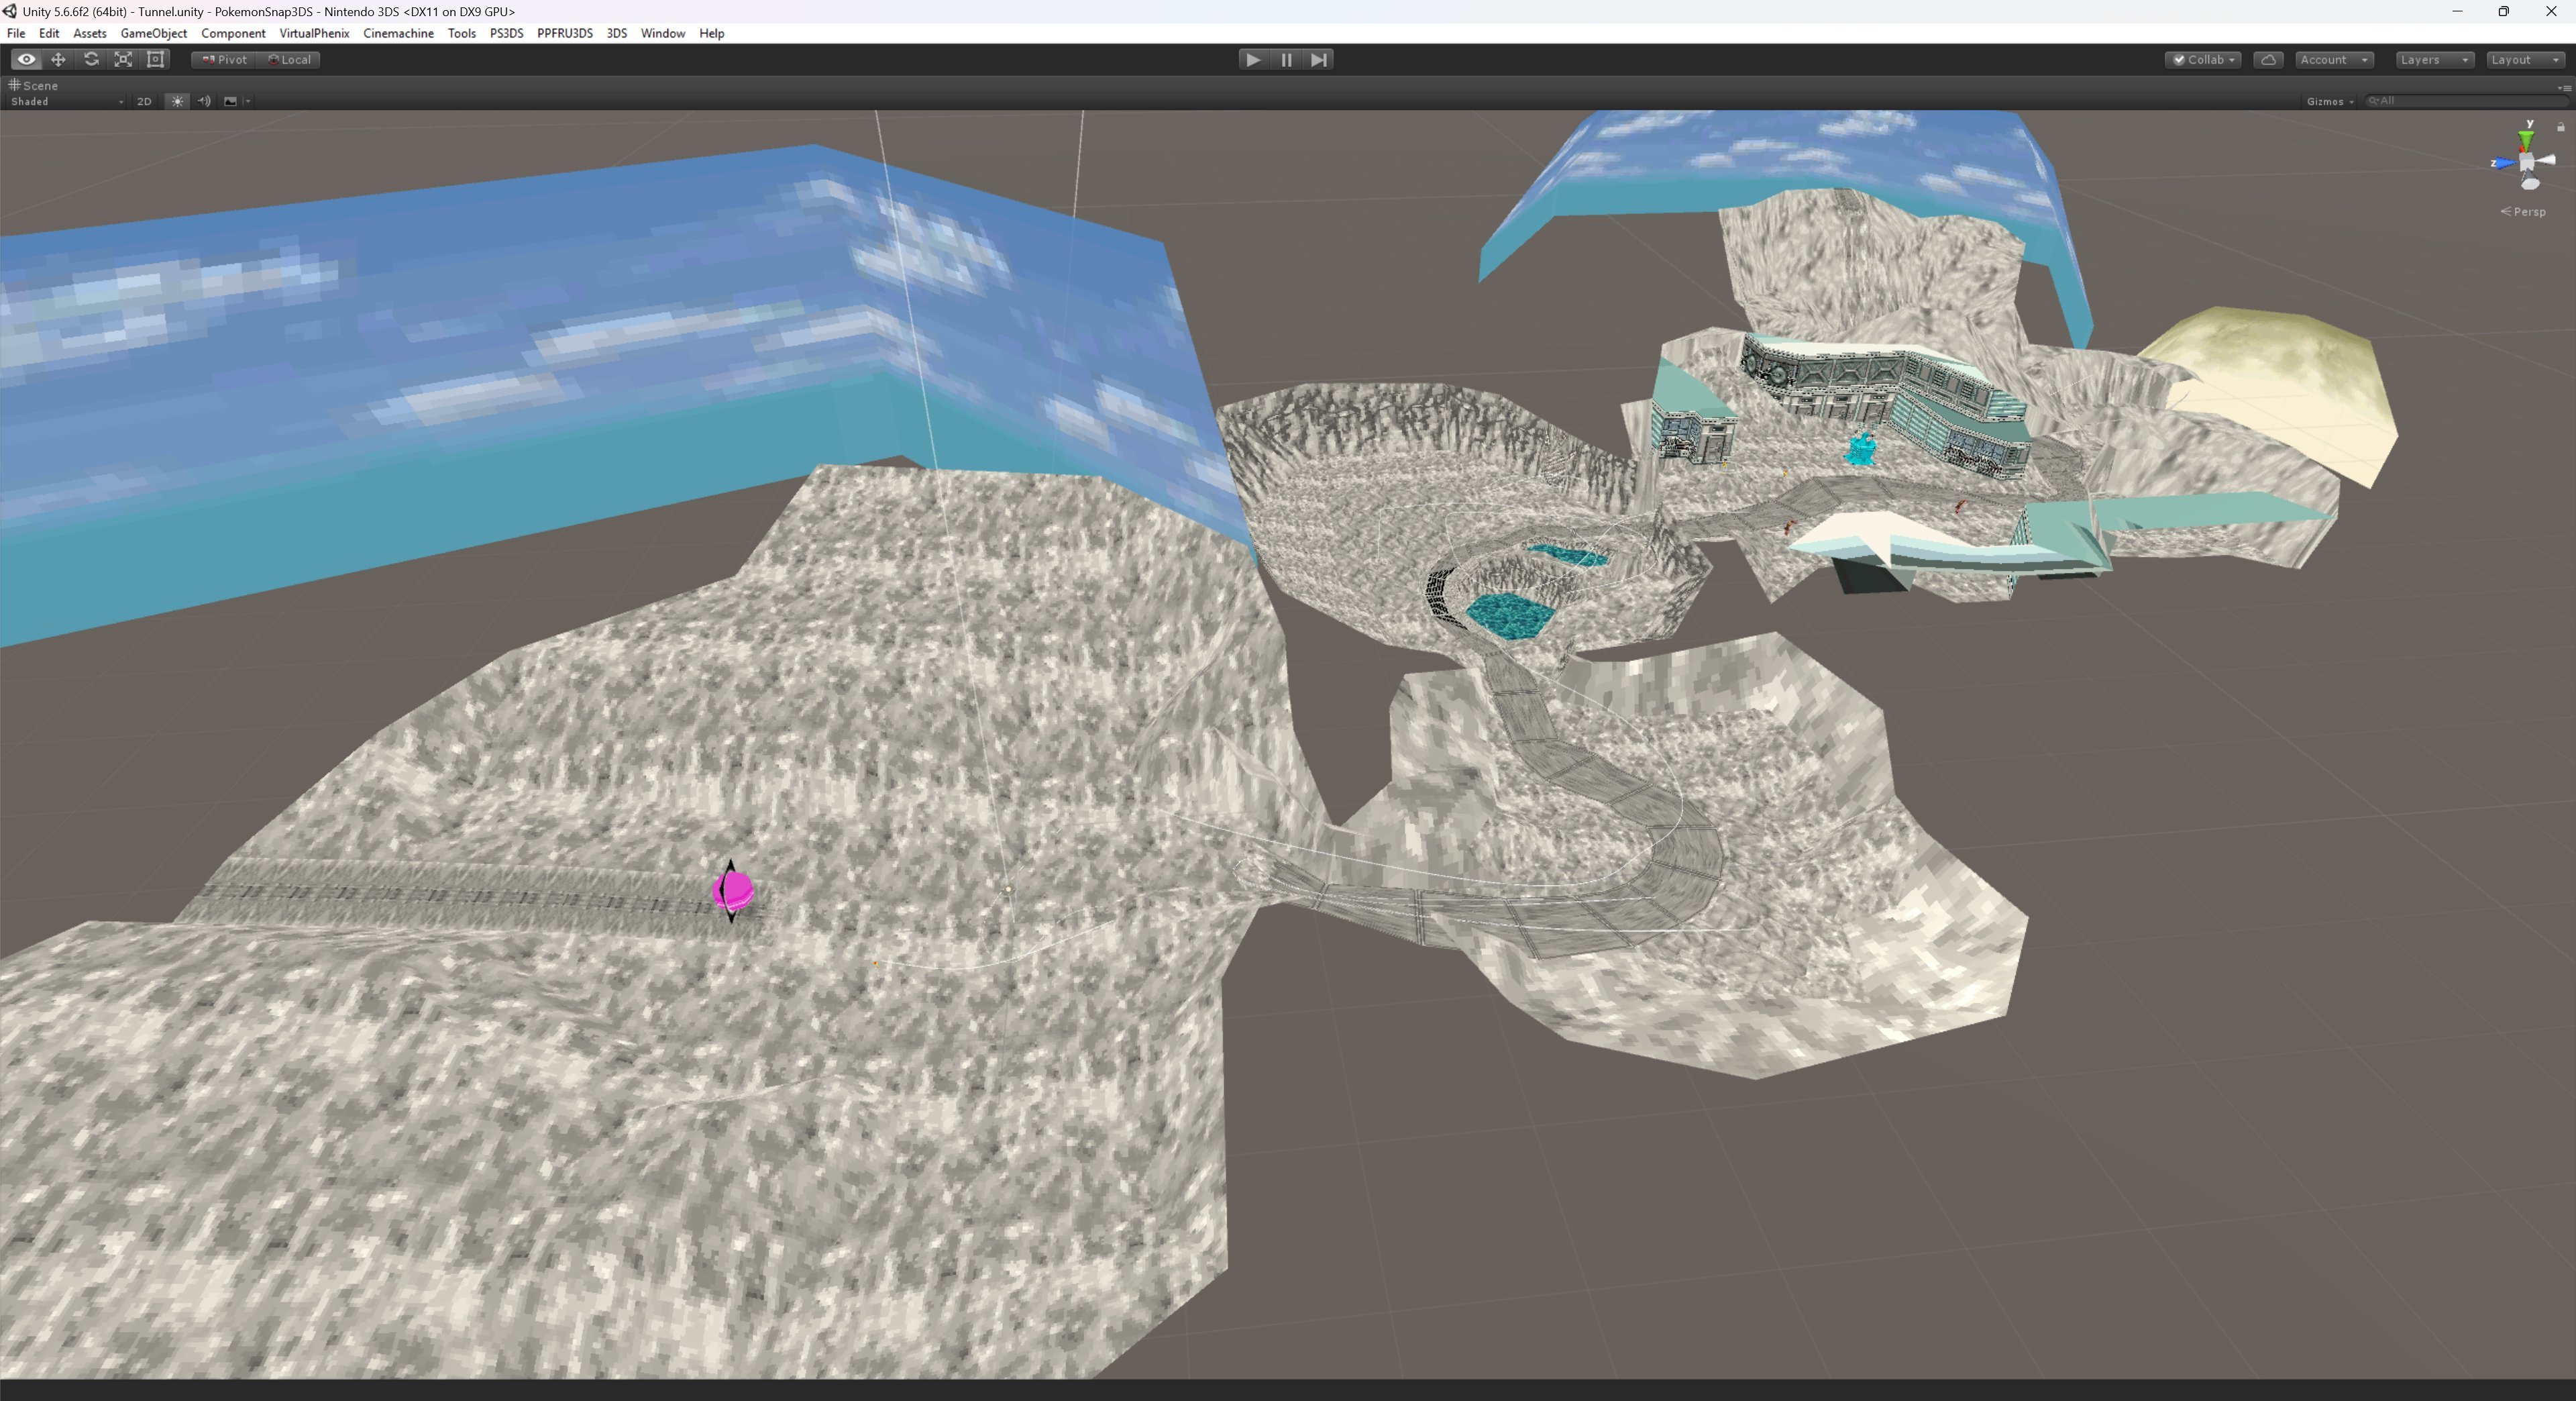Open the scene effects options arrow
Viewport: 2576px width, 1401px height.
(247, 101)
